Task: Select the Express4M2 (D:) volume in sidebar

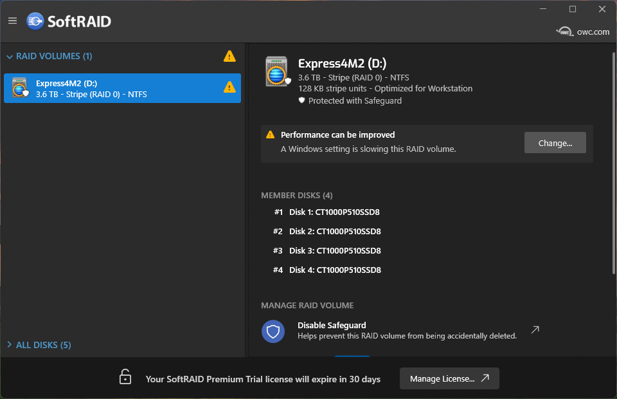Action: pos(122,88)
